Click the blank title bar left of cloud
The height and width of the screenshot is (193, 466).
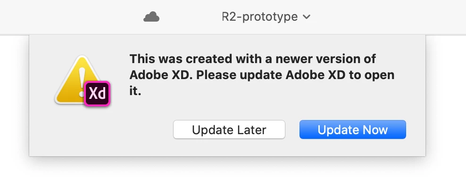click(71, 17)
